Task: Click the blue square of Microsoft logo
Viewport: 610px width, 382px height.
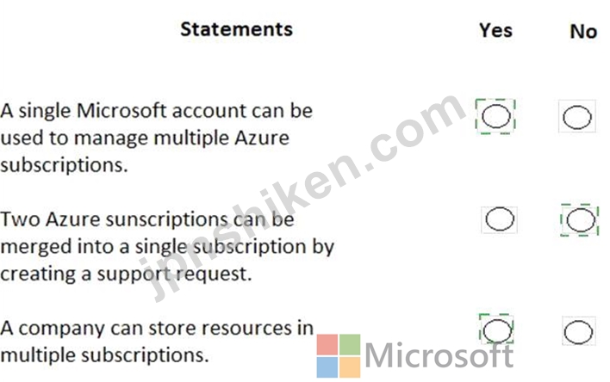Action: point(327,367)
